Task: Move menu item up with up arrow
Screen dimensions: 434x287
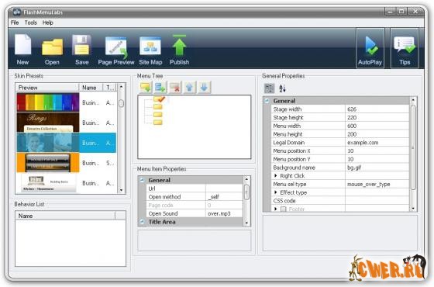Action: click(189, 87)
